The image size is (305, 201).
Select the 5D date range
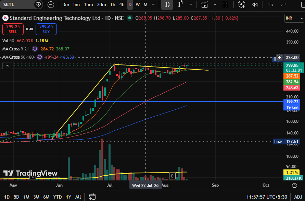16,197
